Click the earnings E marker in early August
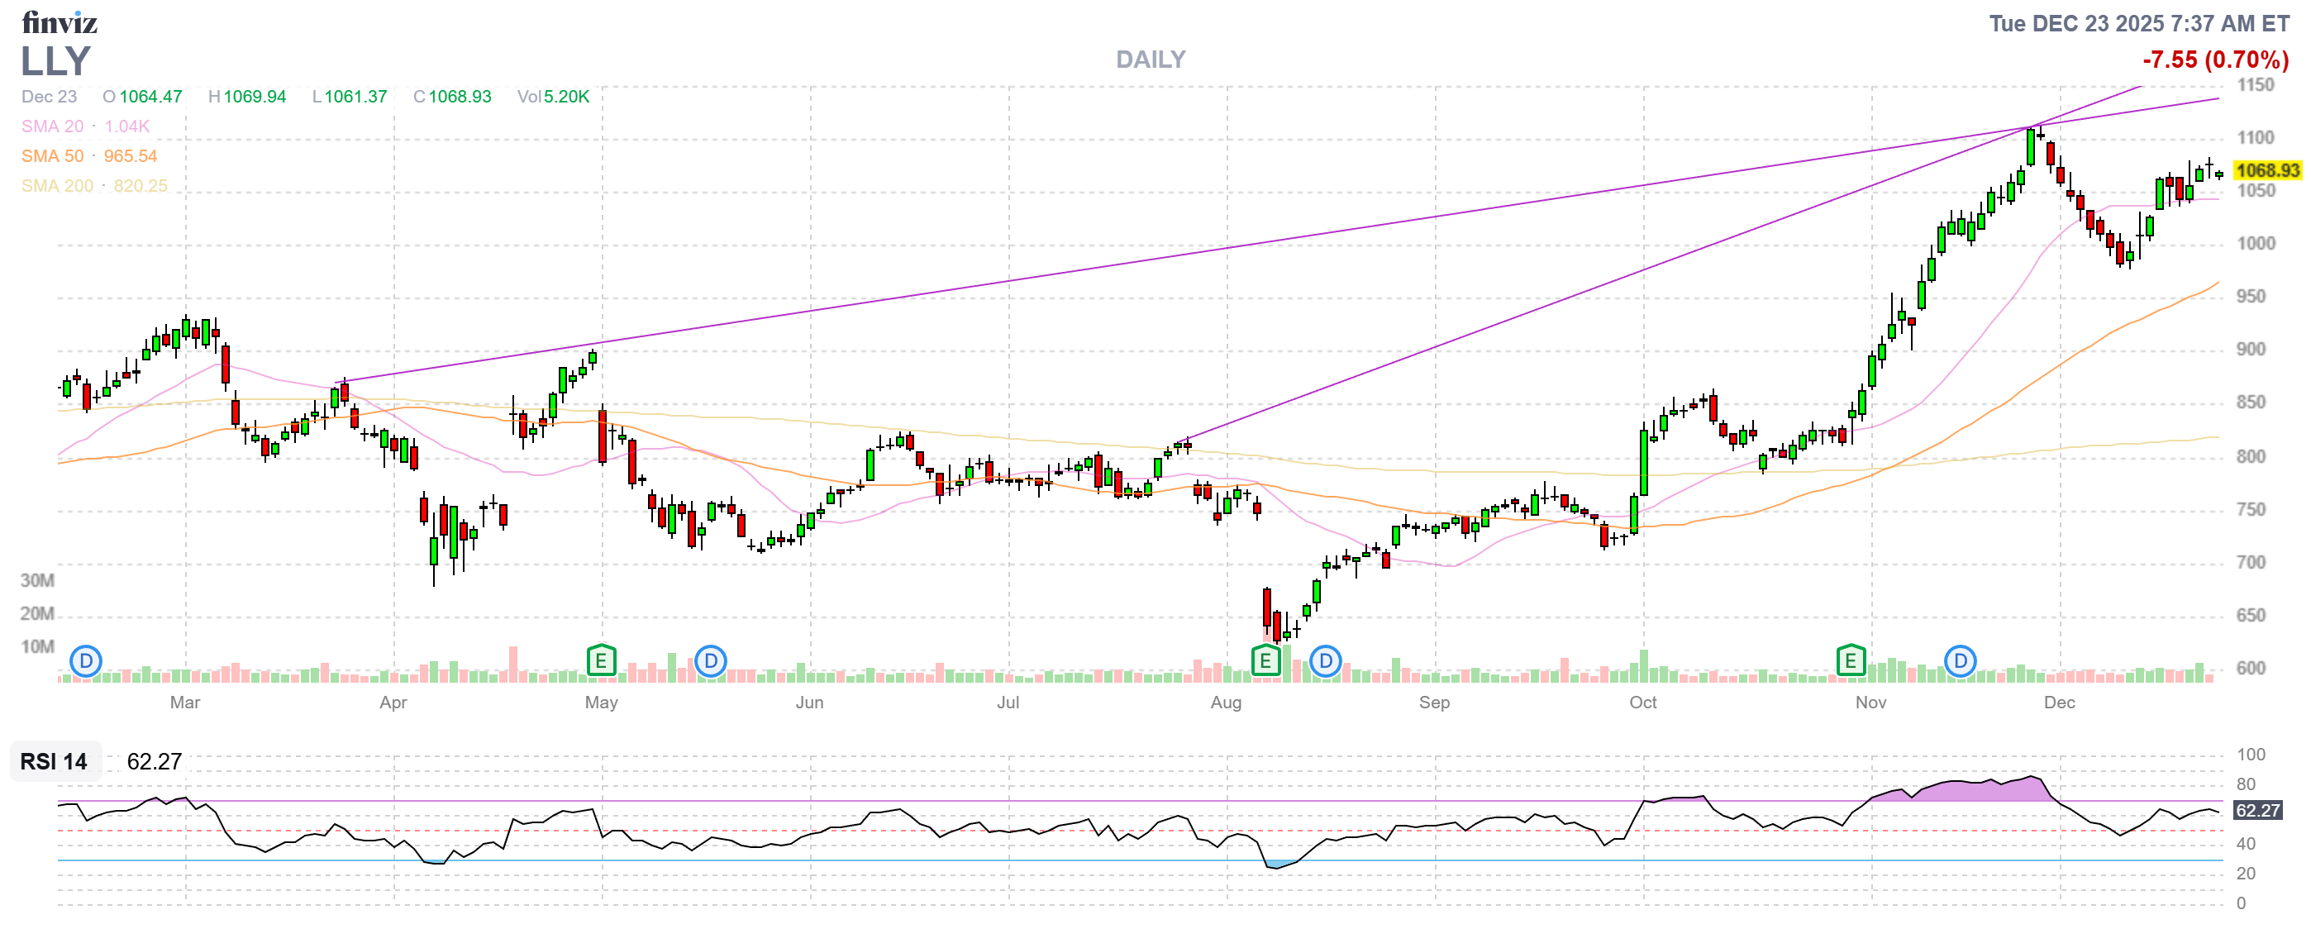 [1265, 662]
